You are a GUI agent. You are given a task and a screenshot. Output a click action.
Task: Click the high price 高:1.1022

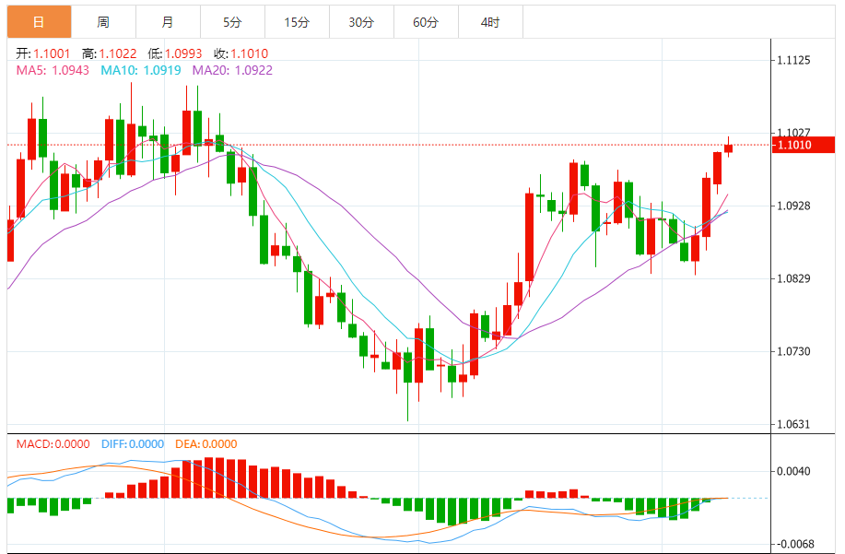(x=110, y=53)
